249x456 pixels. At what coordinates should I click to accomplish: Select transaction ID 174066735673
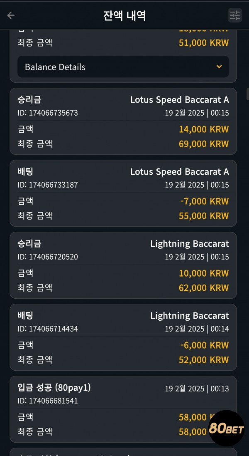(48, 113)
